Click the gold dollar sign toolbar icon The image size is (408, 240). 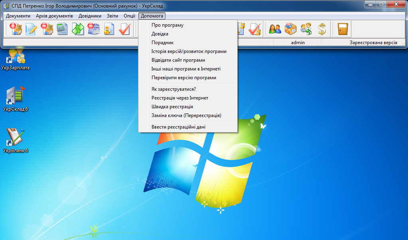click(x=322, y=29)
